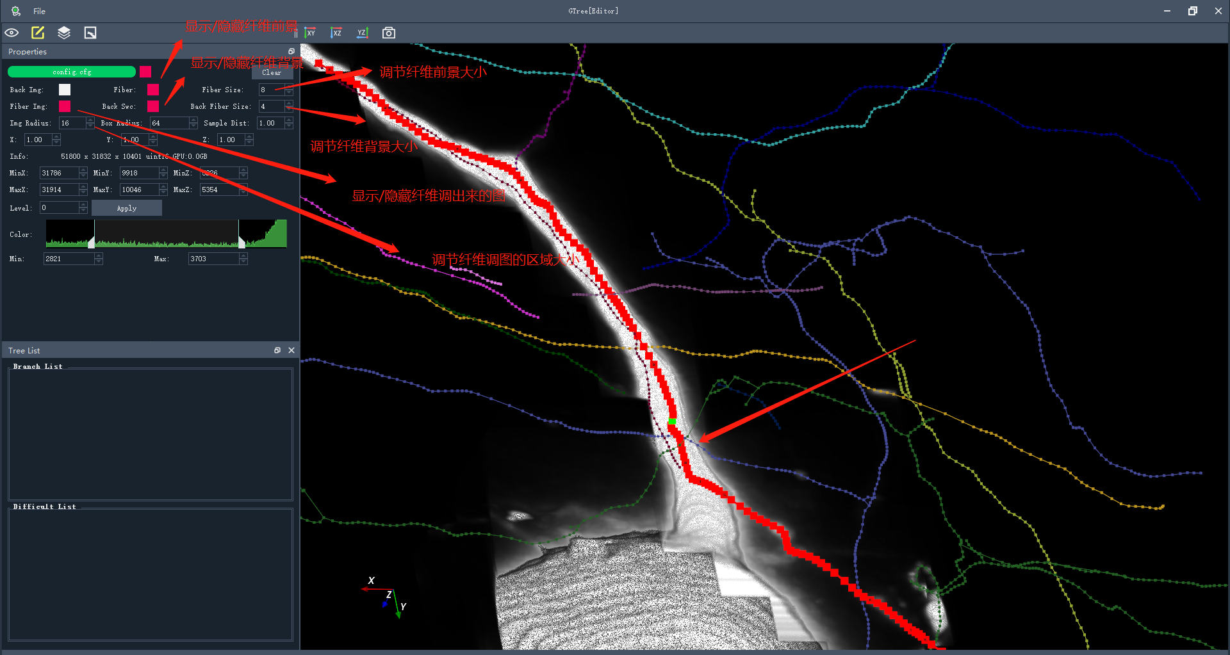Toggle the Fiber Img red square
The image size is (1230, 655).
pos(65,106)
